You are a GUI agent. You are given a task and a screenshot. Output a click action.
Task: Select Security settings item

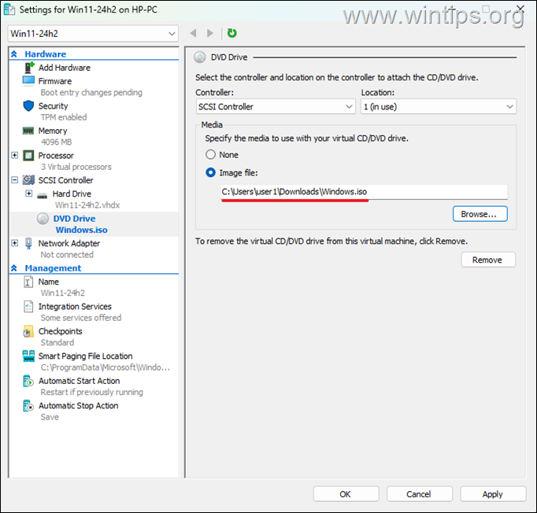click(x=53, y=105)
